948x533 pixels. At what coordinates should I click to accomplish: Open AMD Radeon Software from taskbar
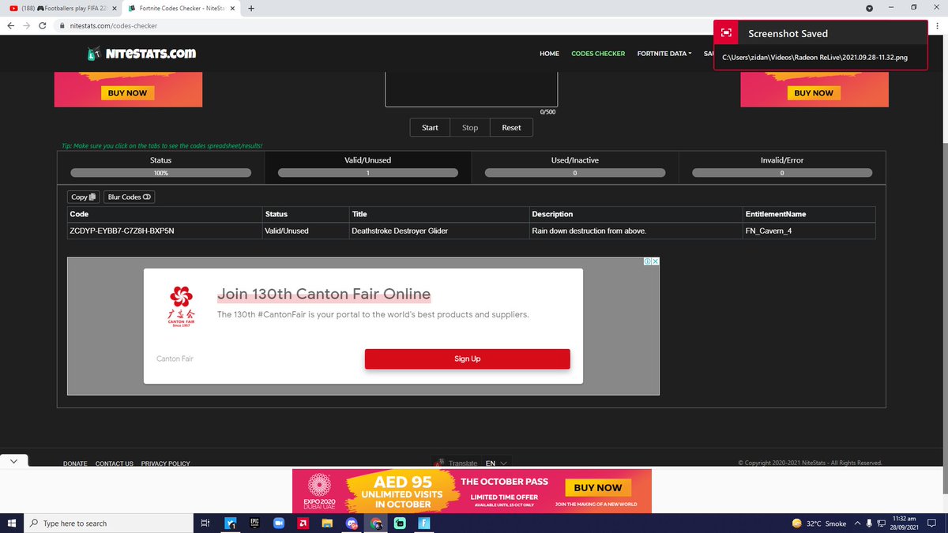click(303, 523)
